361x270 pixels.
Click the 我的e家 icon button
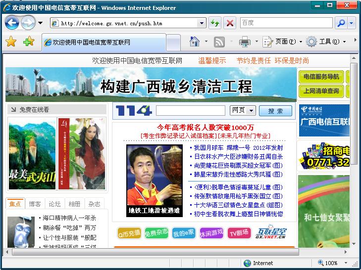click(x=184, y=233)
